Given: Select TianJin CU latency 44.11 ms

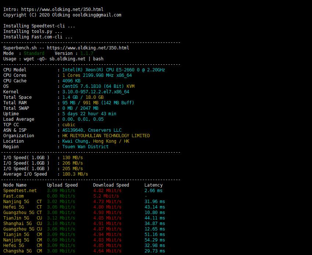Looking at the screenshot, I should (x=155, y=218).
